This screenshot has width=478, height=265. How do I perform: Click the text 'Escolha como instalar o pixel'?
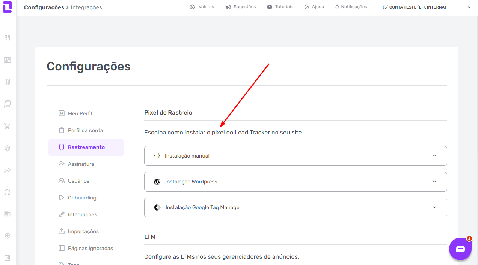(x=184, y=132)
